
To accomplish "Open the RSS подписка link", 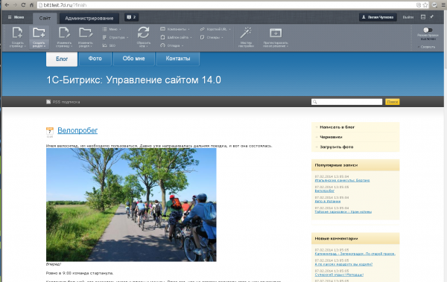I will coord(66,102).
